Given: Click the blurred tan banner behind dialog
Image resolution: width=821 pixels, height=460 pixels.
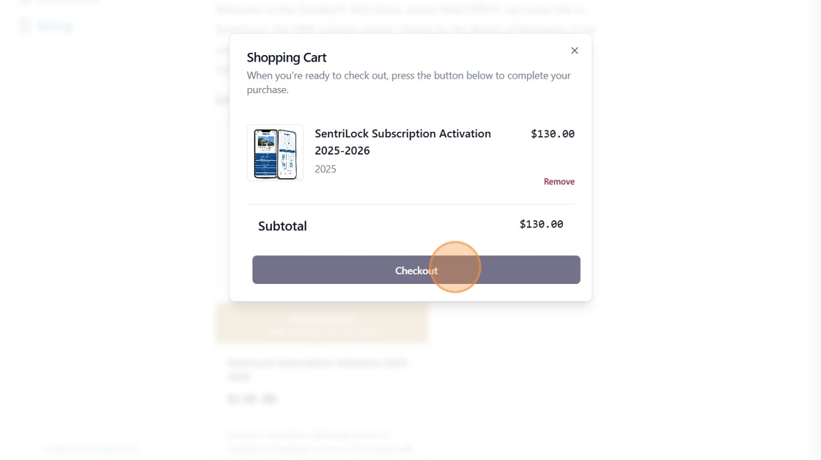Looking at the screenshot, I should coord(322,323).
